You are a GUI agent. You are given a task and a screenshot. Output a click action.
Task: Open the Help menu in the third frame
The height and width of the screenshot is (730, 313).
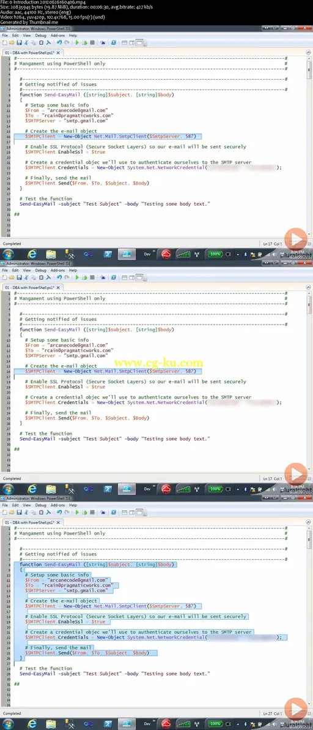(73, 505)
